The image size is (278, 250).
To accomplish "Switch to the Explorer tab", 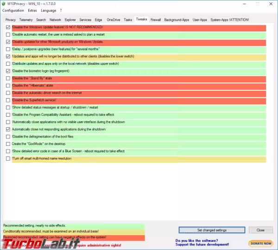I will (x=70, y=20).
